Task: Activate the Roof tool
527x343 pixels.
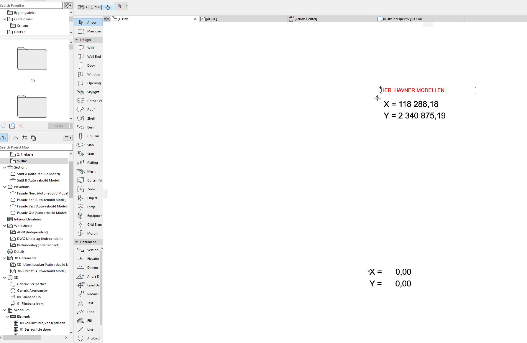Action: [88, 110]
